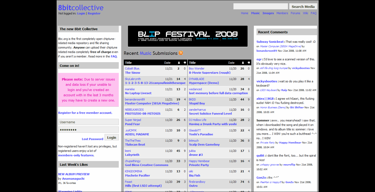
Task: Open the track Machete Pacifier
Action: (137, 175)
